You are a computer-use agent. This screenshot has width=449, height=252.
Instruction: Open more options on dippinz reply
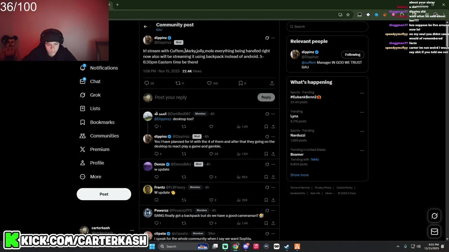tap(273, 136)
